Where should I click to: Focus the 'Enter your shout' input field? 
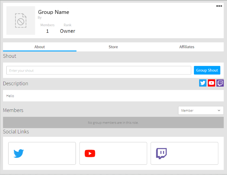(99, 70)
